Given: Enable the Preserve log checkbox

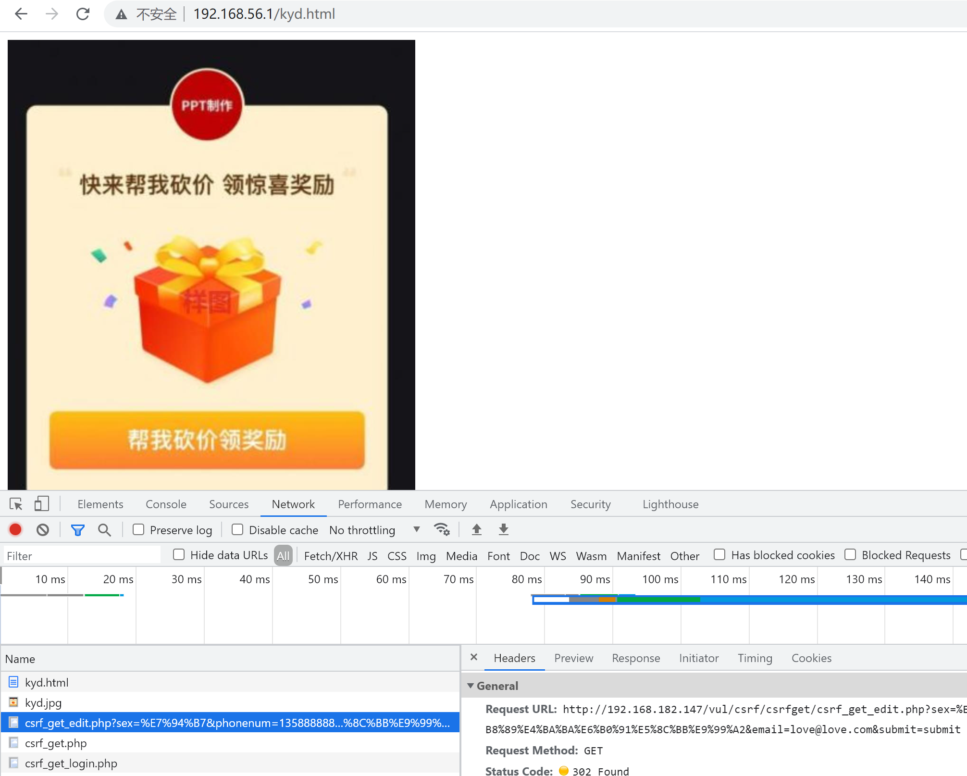Looking at the screenshot, I should click(x=139, y=529).
